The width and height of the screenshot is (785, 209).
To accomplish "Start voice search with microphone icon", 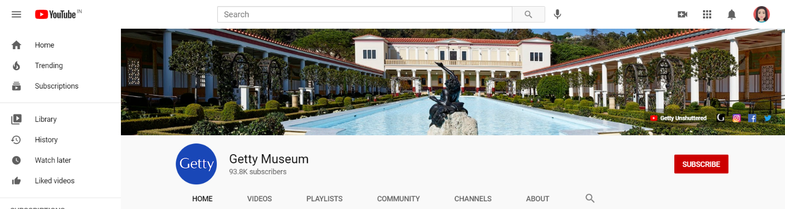I will tap(557, 14).
